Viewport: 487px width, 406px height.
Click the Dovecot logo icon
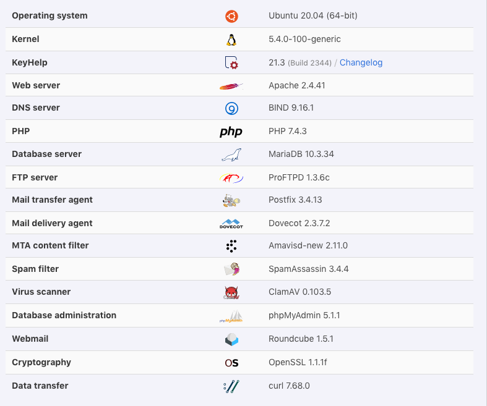click(x=231, y=224)
